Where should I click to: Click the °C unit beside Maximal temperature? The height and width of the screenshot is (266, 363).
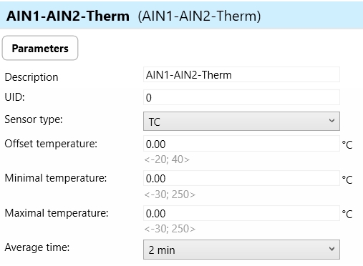pos(347,214)
